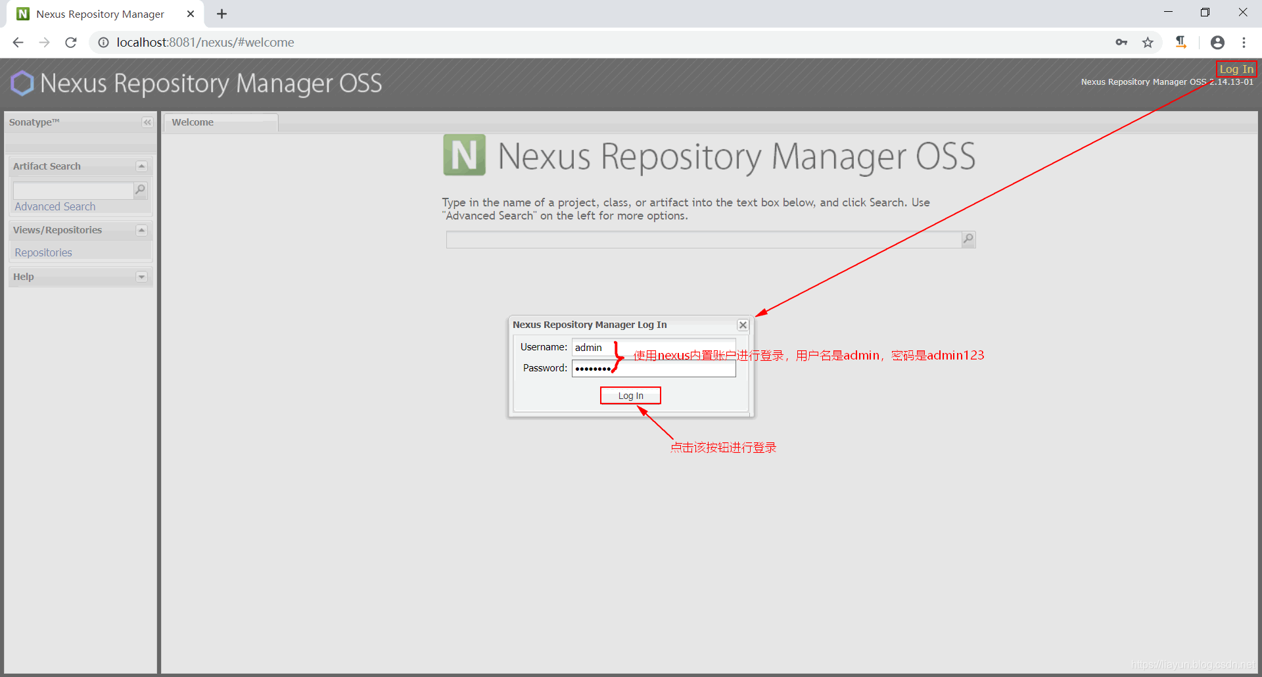Click the browser forward arrow
The width and height of the screenshot is (1262, 677).
44,43
